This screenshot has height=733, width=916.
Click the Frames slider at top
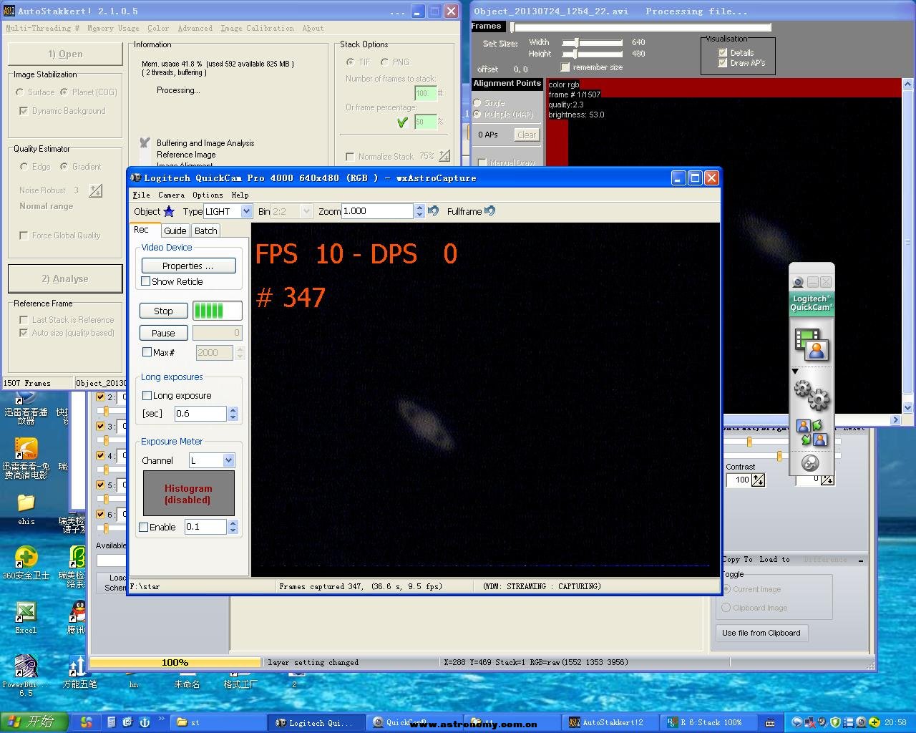(640, 27)
